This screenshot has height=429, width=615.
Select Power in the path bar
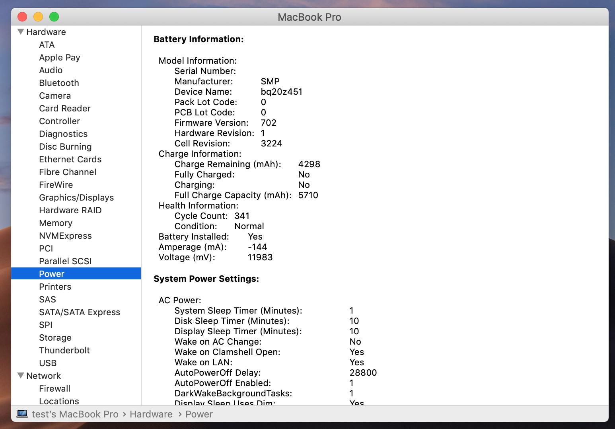199,414
